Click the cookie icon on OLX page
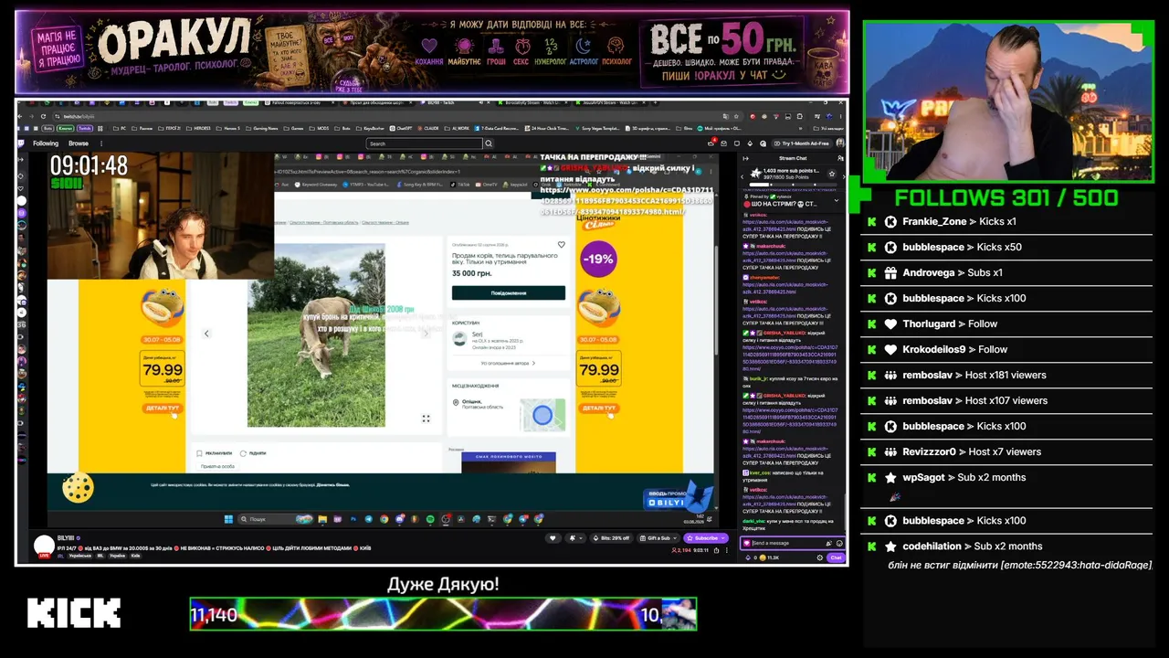The height and width of the screenshot is (658, 1169). [x=79, y=487]
